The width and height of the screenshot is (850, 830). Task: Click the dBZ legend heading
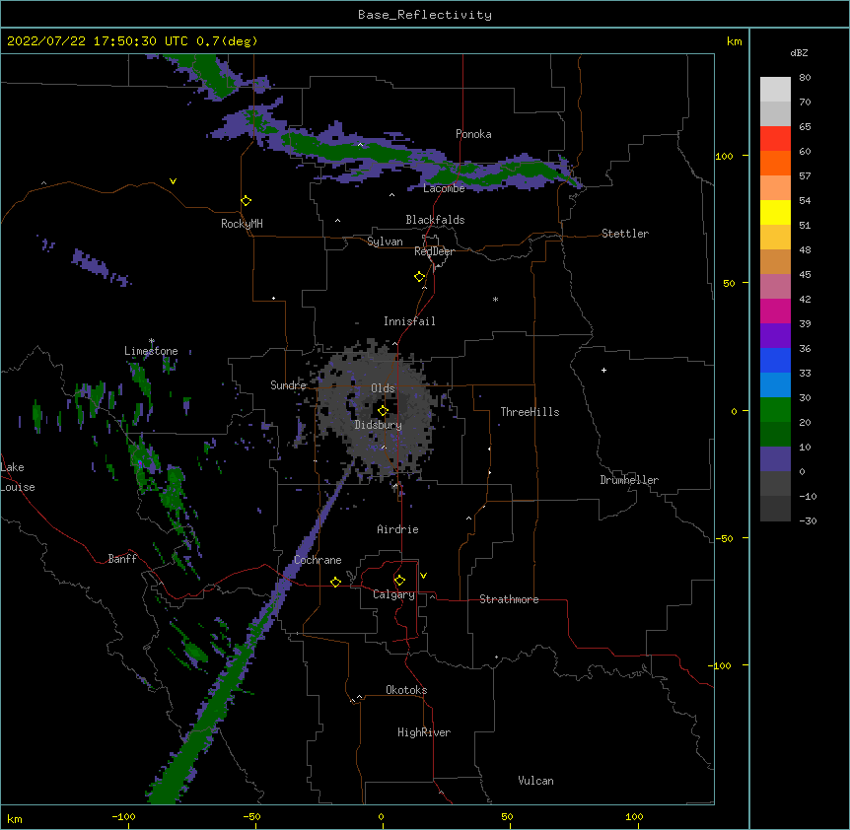[799, 53]
